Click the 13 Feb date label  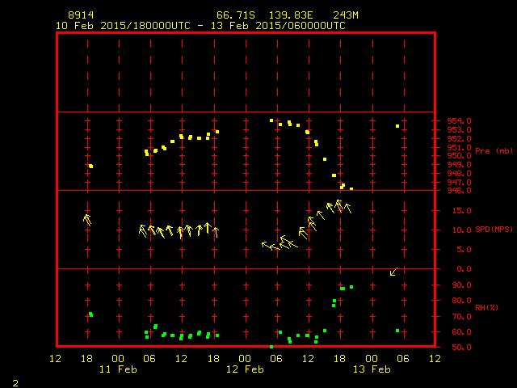(372, 369)
